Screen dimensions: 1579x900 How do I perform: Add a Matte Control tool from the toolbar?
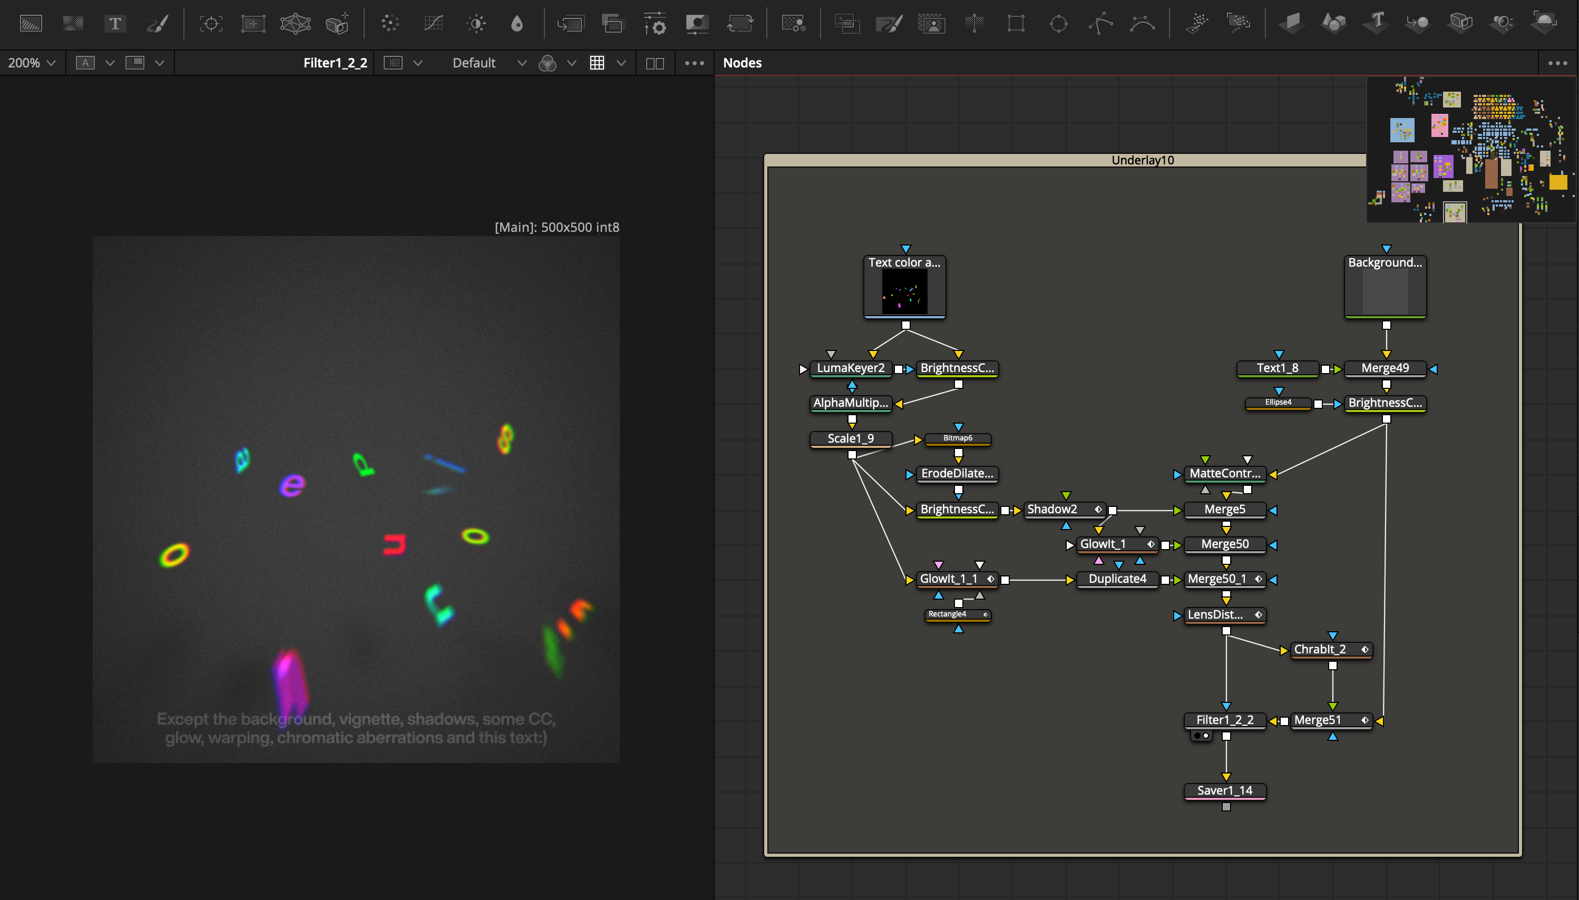(x=697, y=24)
